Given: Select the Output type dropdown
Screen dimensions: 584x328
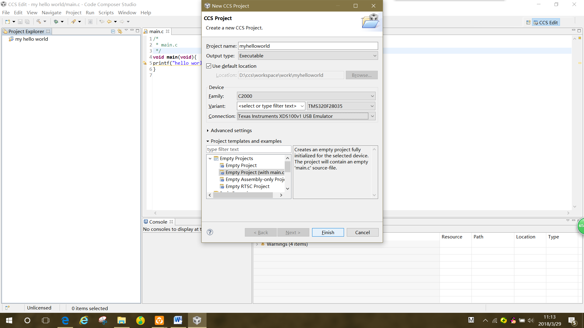Looking at the screenshot, I should pyautogui.click(x=306, y=56).
